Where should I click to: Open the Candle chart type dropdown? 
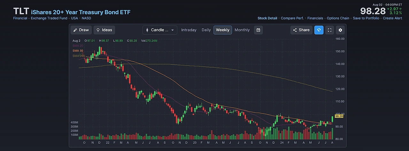coord(160,30)
